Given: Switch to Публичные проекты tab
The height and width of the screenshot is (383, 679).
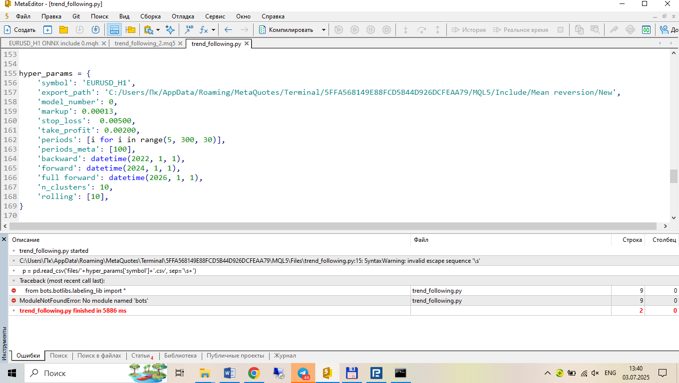Looking at the screenshot, I should coord(235,356).
